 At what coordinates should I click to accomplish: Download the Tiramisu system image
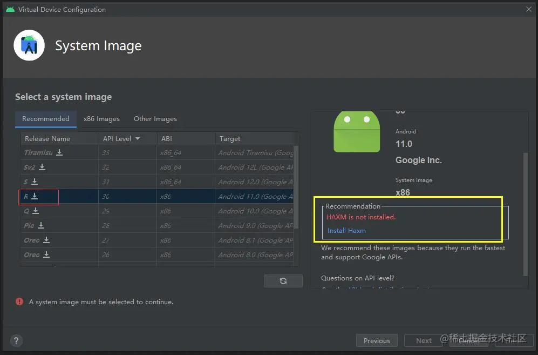59,152
